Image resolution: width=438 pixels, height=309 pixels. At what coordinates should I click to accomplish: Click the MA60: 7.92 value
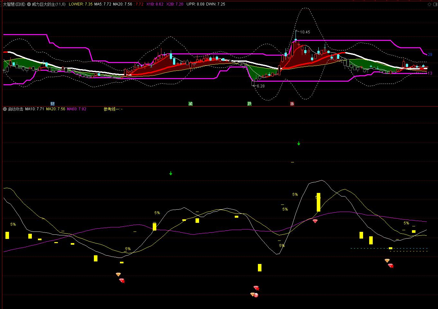(x=77, y=109)
